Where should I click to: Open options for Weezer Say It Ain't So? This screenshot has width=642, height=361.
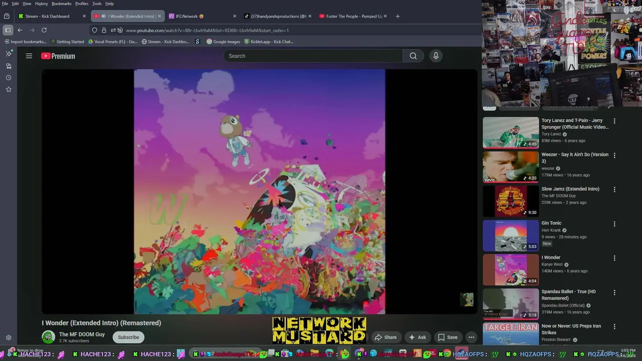(614, 155)
